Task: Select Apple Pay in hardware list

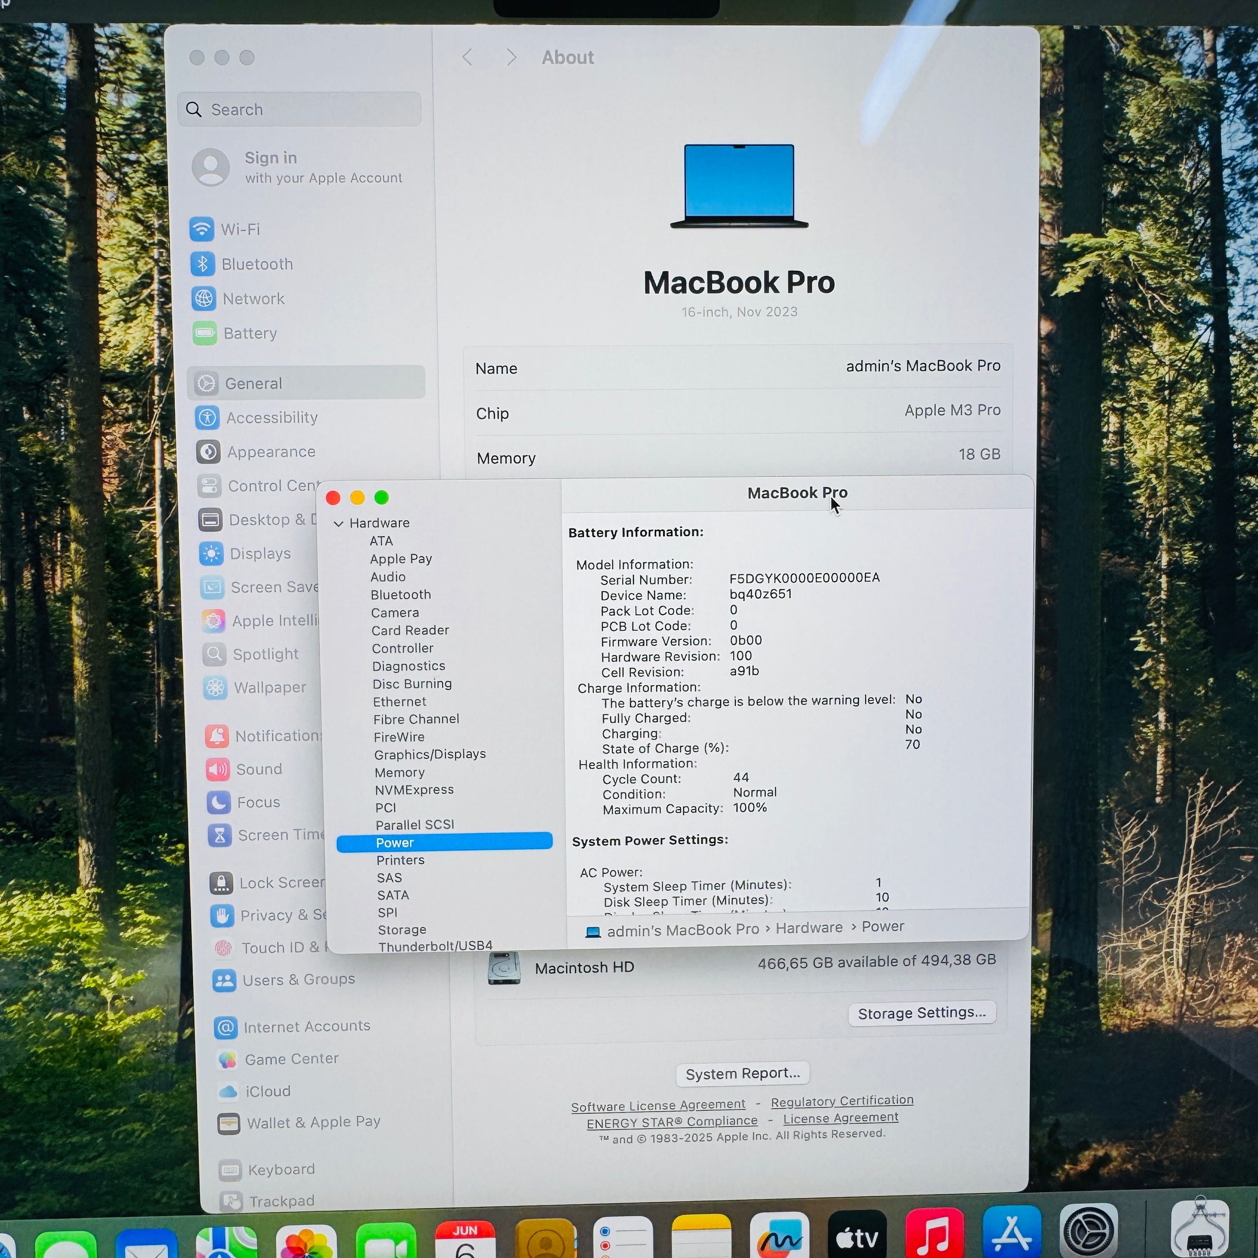Action: click(x=401, y=559)
